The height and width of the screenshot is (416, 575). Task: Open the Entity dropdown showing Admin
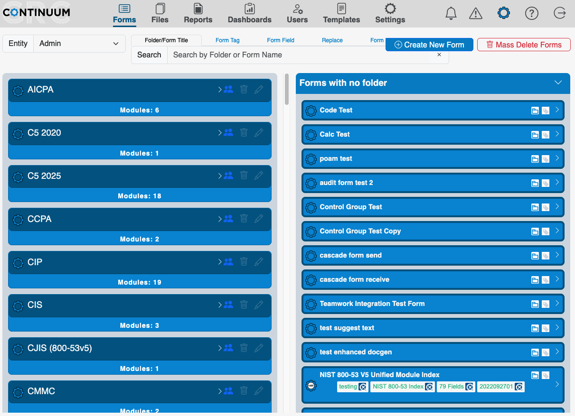pyautogui.click(x=79, y=44)
